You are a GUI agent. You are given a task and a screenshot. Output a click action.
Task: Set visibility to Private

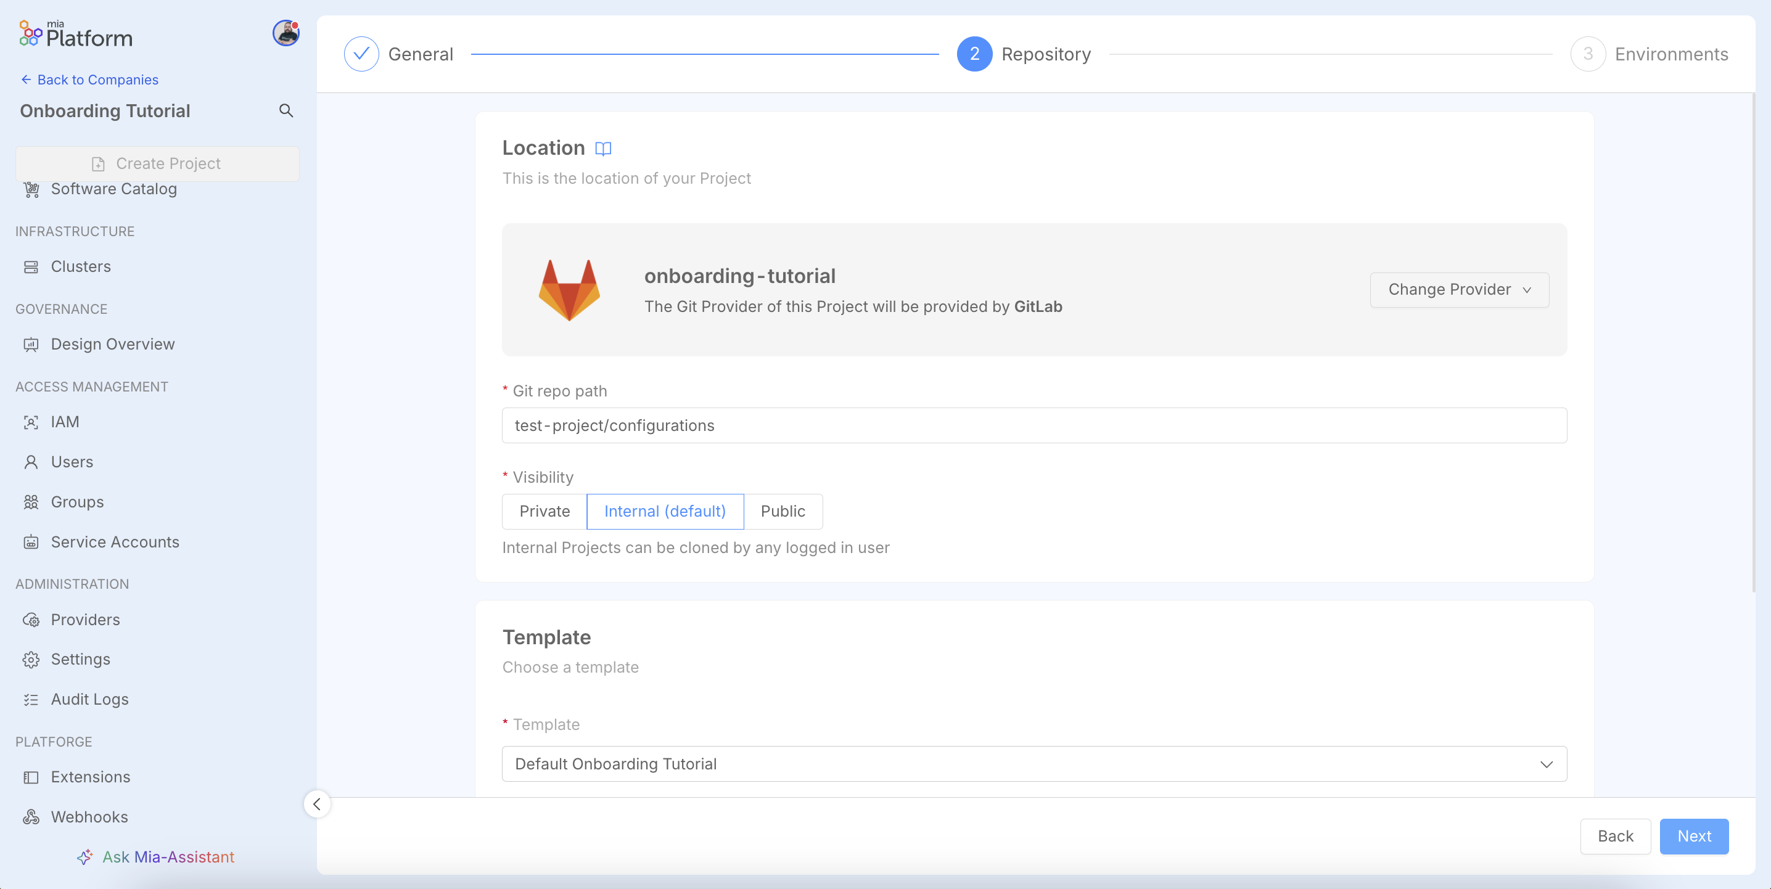(544, 512)
